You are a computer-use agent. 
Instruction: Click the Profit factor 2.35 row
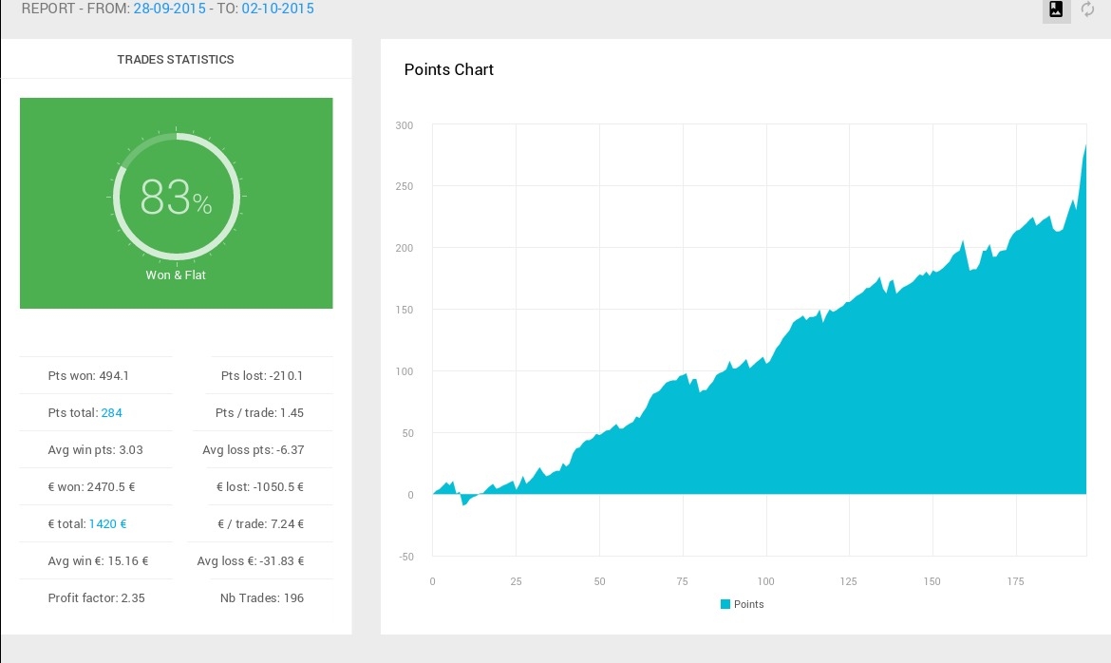click(96, 598)
